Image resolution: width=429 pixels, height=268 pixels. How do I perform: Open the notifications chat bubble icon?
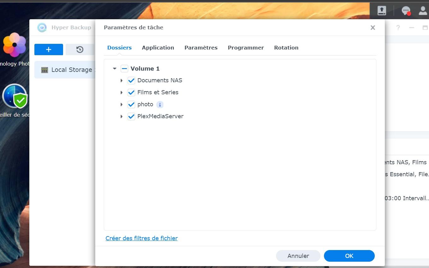(x=406, y=11)
